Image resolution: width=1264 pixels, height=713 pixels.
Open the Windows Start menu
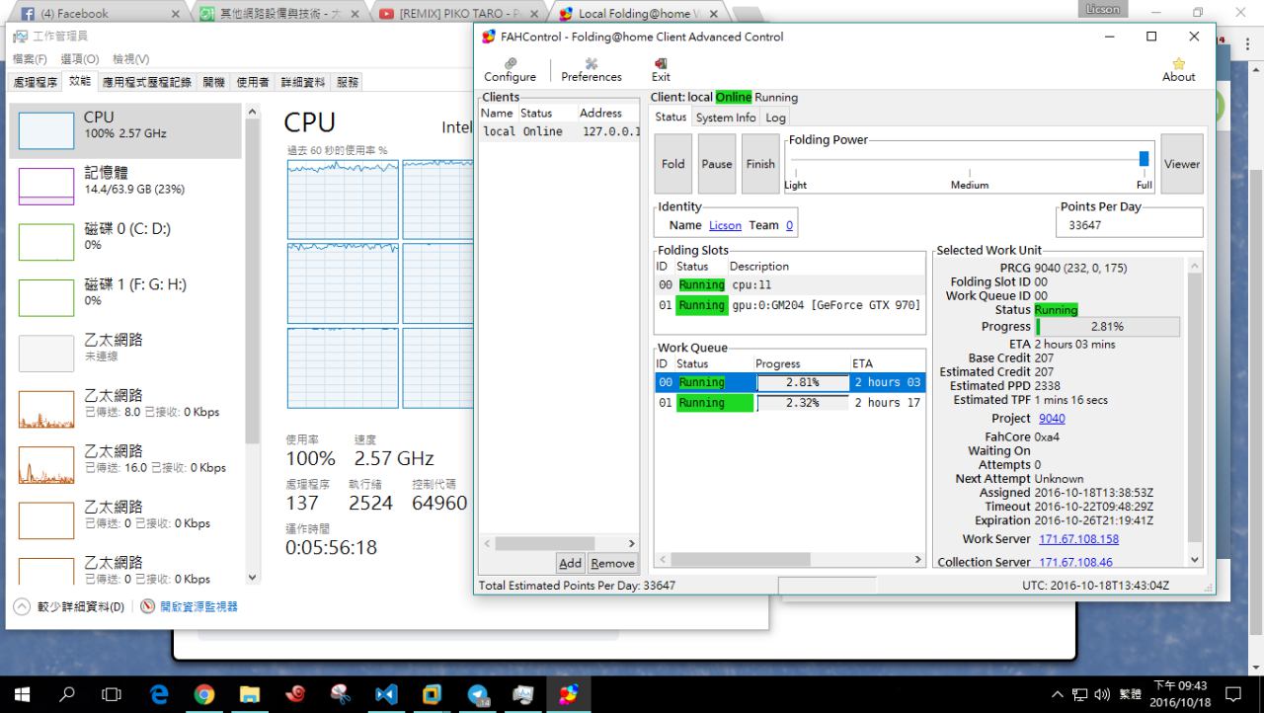[21, 694]
